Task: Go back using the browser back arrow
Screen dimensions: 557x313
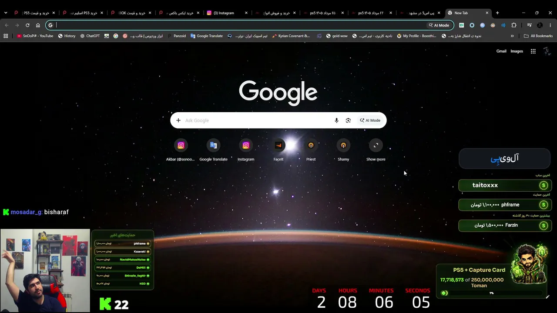Action: pyautogui.click(x=7, y=25)
